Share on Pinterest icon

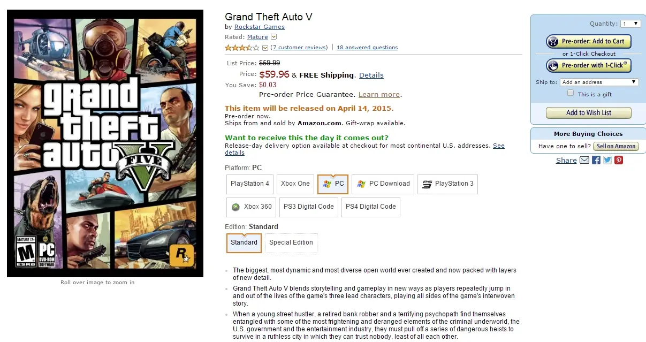[619, 160]
